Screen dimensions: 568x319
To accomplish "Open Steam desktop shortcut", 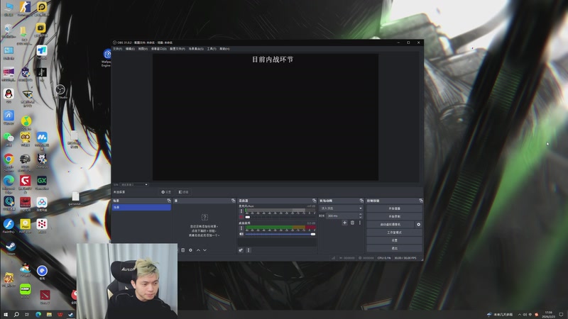I will tap(11, 248).
